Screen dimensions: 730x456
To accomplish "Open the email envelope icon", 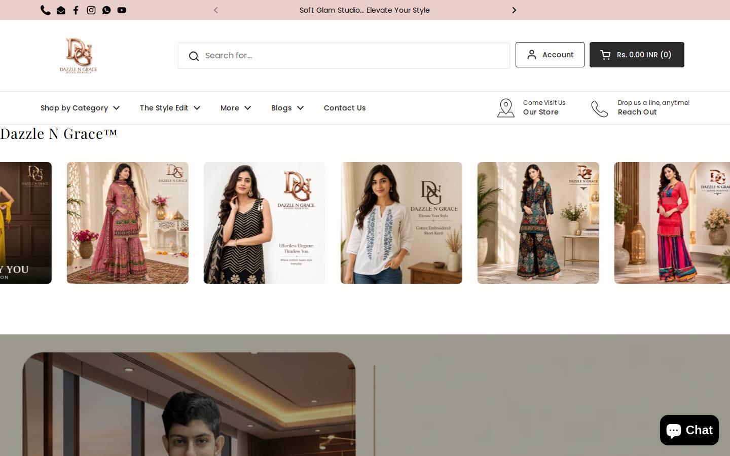I will click(61, 10).
